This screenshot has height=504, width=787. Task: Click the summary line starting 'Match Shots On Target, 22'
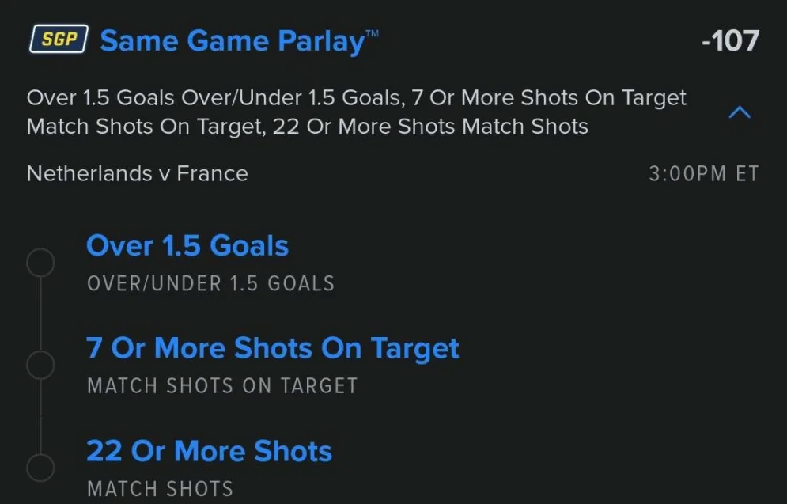click(307, 127)
